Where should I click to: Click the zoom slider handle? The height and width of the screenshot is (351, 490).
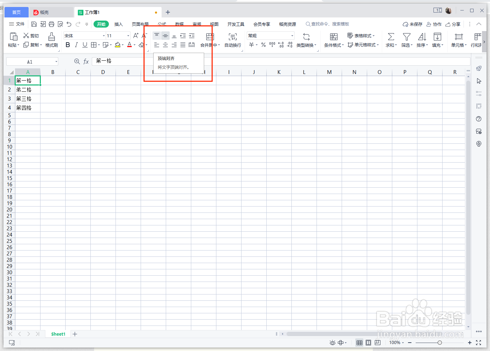tap(440, 343)
